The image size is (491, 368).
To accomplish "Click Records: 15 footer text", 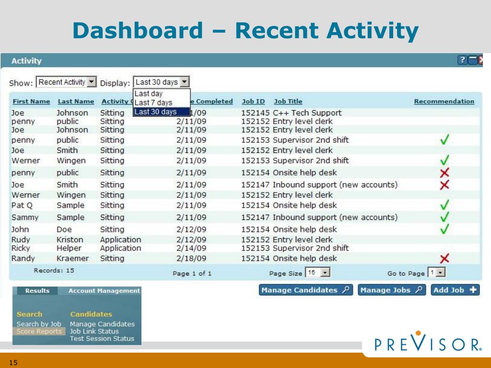I will [54, 270].
